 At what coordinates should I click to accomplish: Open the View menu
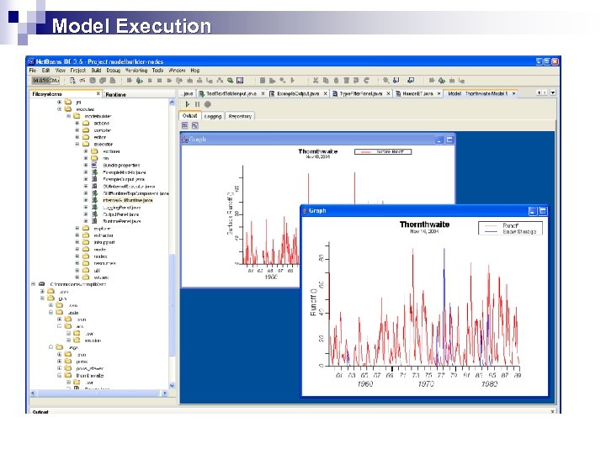tap(61, 71)
